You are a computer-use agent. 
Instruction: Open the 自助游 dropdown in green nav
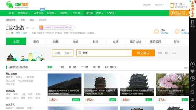pos(64,13)
